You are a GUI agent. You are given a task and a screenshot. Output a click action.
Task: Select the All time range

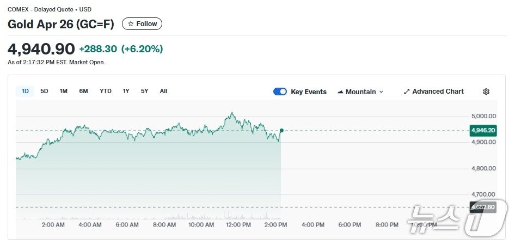tap(163, 91)
